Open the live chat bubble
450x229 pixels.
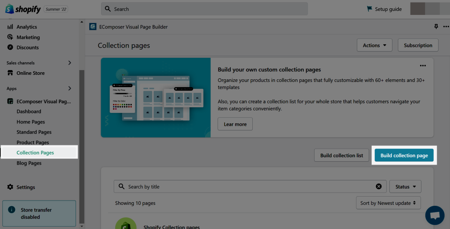tap(435, 215)
